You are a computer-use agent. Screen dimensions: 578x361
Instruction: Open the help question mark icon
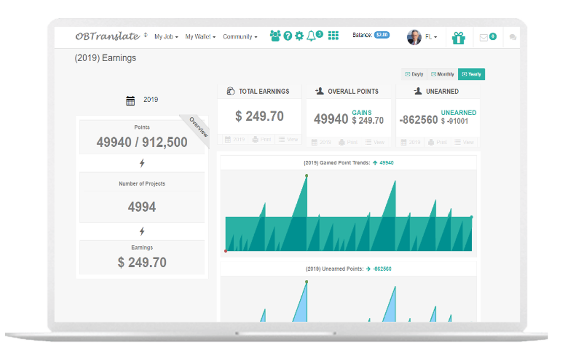[x=288, y=36]
